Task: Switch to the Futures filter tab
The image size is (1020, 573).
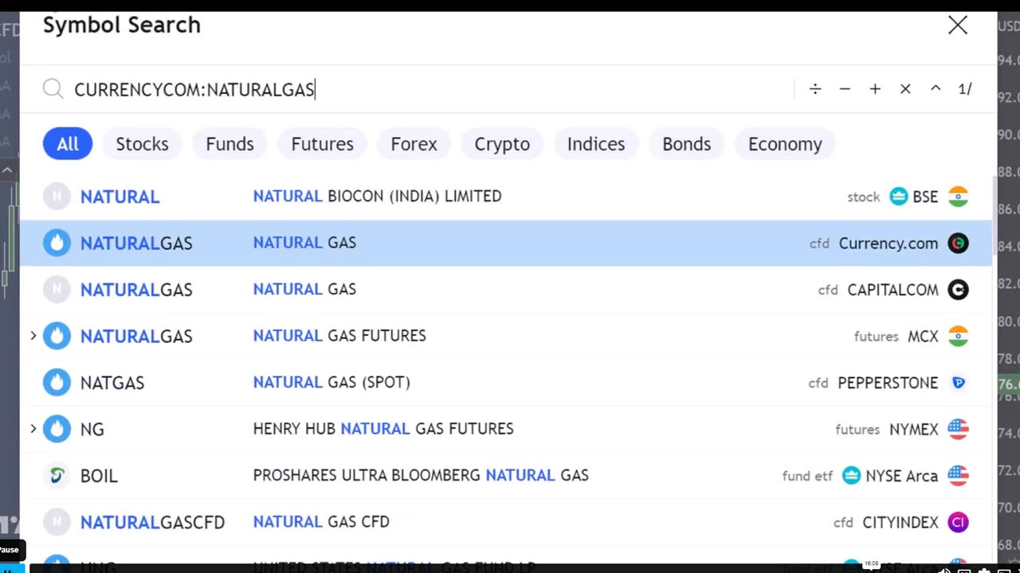Action: 322,144
